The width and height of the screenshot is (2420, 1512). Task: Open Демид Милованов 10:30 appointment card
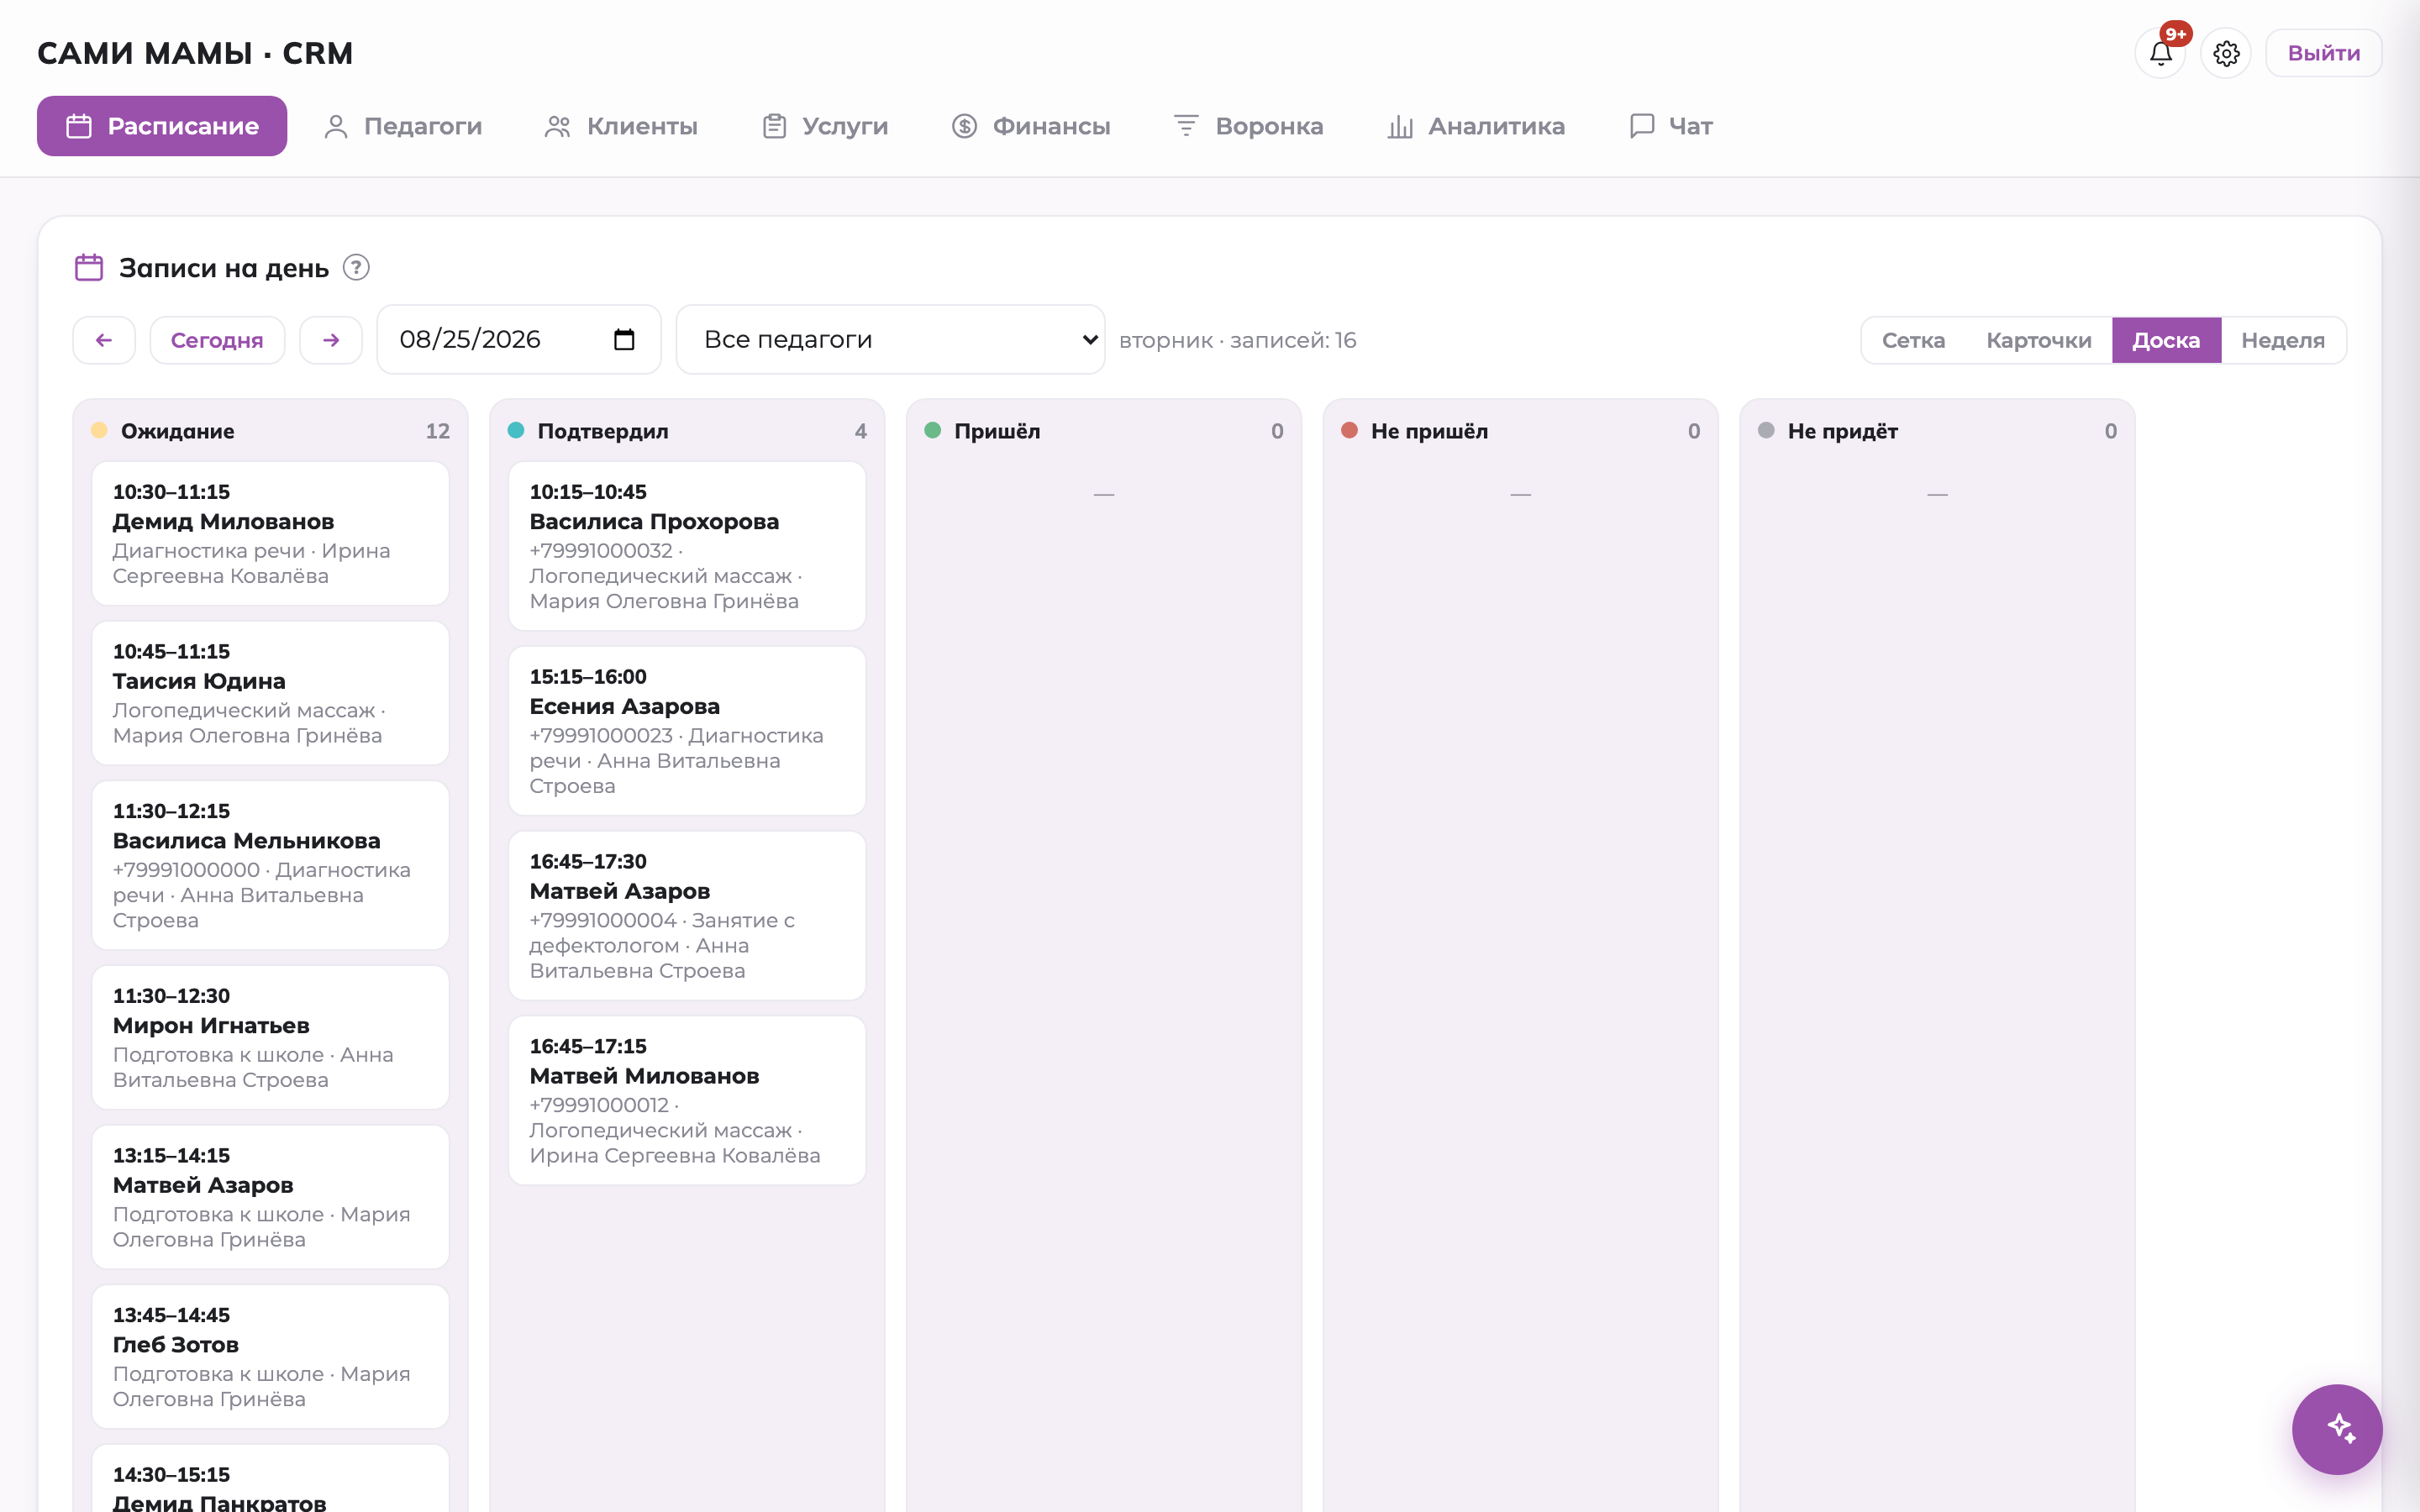click(x=270, y=533)
